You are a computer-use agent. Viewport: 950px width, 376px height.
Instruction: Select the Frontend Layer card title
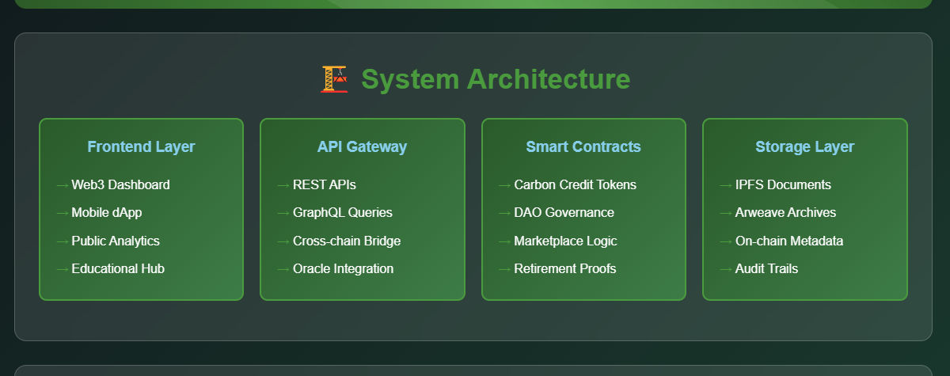(141, 146)
